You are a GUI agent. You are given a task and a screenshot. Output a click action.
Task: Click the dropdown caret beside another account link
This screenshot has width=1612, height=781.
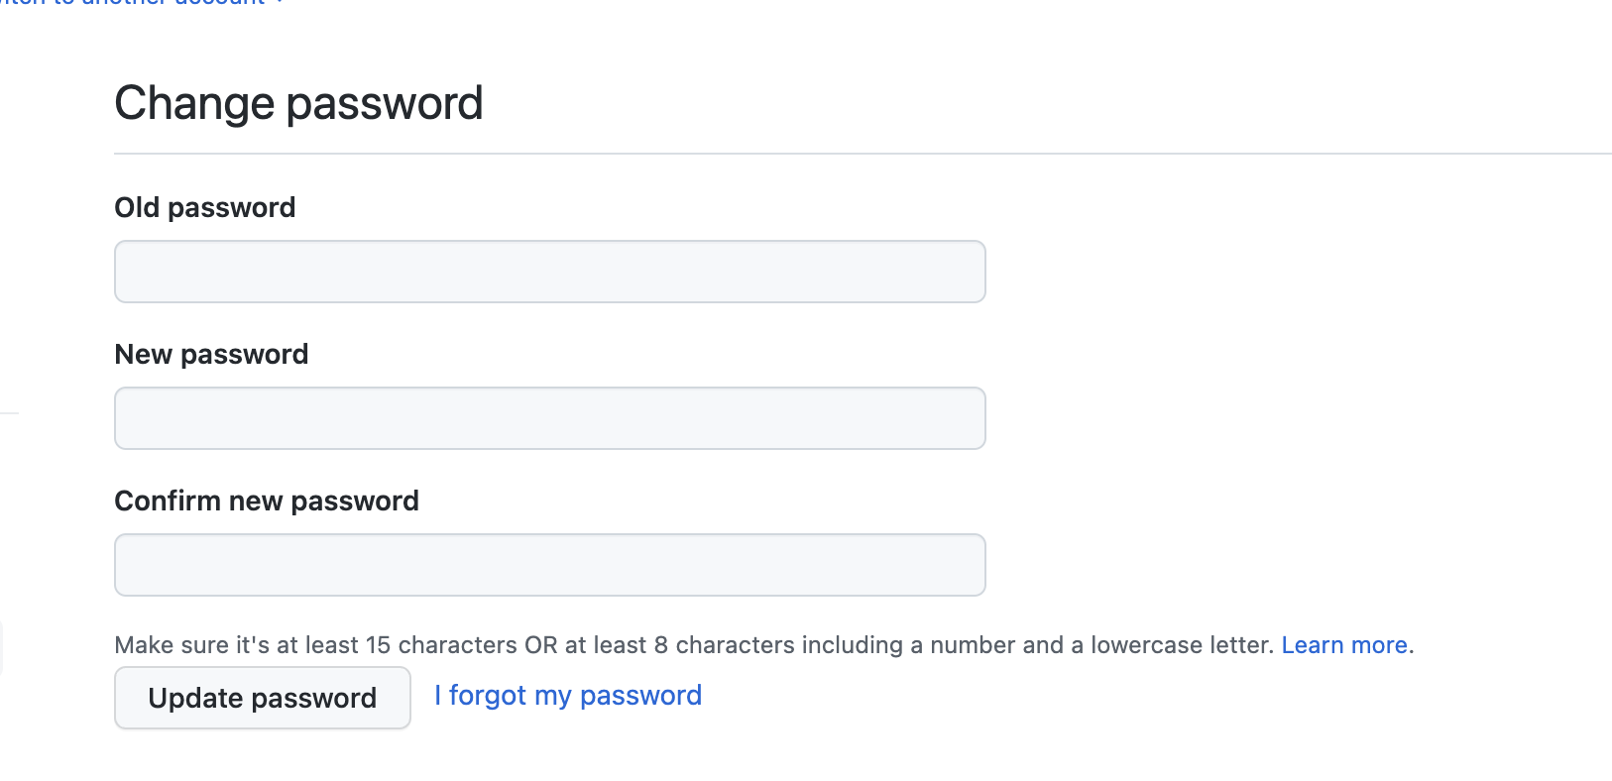[x=276, y=4]
